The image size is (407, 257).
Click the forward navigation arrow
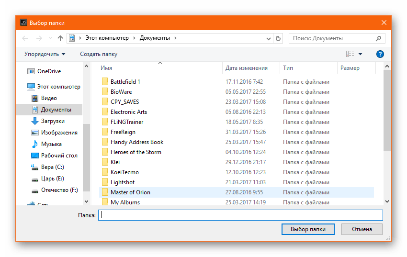pyautogui.click(x=39, y=38)
